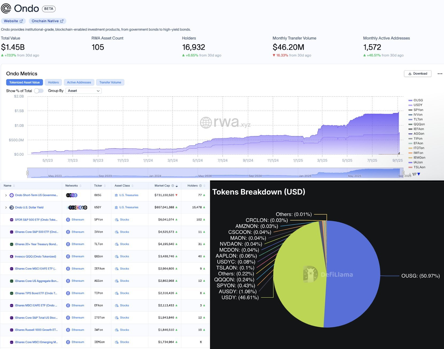Open the three-dots chart options menu
Image resolution: width=444 pixels, height=349 pixels.
click(440, 74)
